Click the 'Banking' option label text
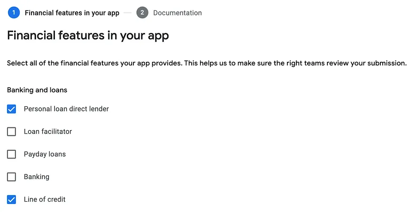The image size is (410, 212). [x=37, y=177]
